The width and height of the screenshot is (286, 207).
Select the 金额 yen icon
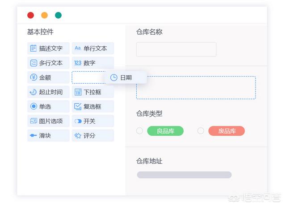34,78
